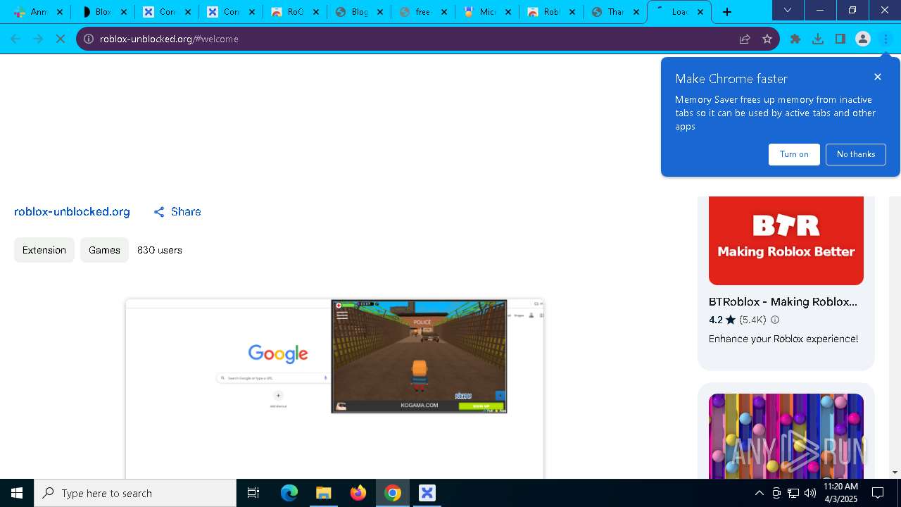Bookmark this tab with star icon

click(767, 39)
